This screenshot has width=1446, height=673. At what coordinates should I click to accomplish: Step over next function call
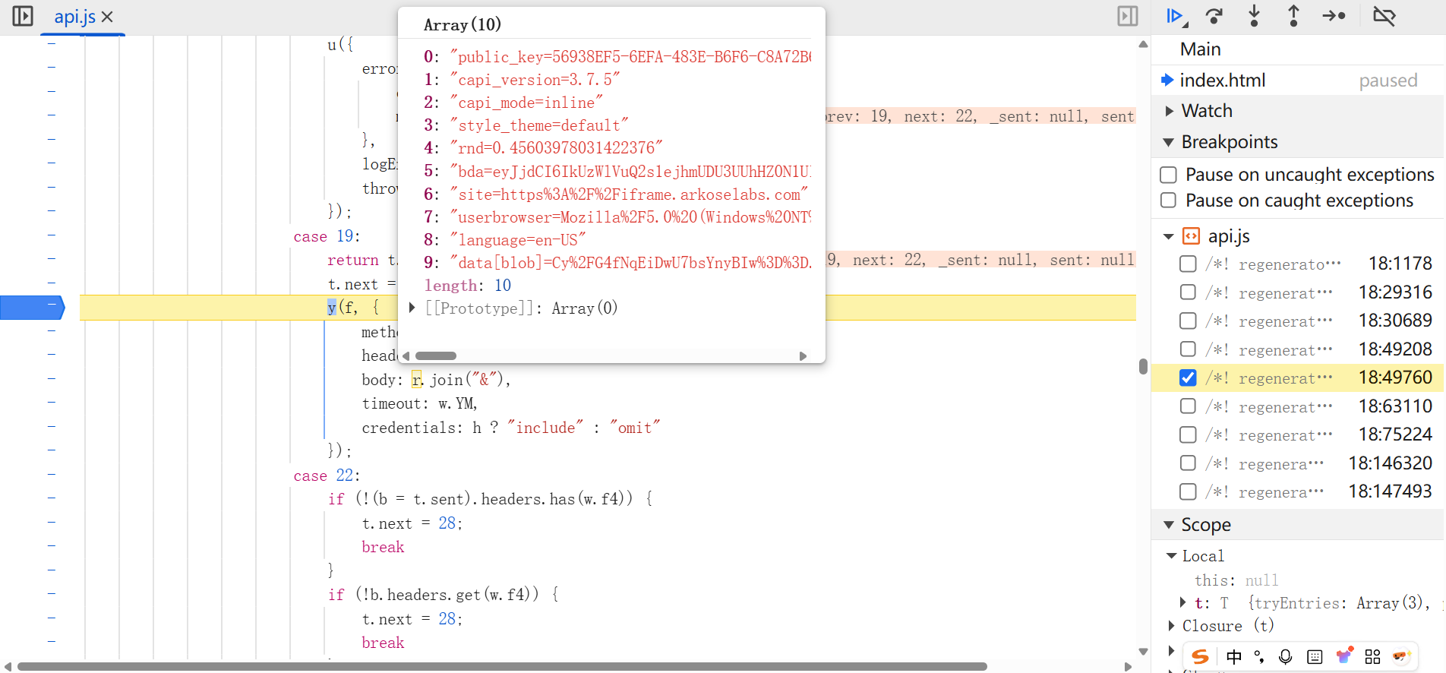click(1214, 16)
